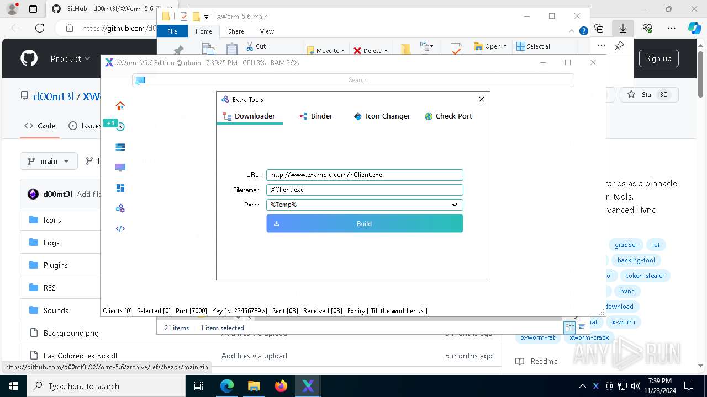Screen dimensions: 707x397
Task: Switch Explorer to details view icon
Action: pos(569,328)
